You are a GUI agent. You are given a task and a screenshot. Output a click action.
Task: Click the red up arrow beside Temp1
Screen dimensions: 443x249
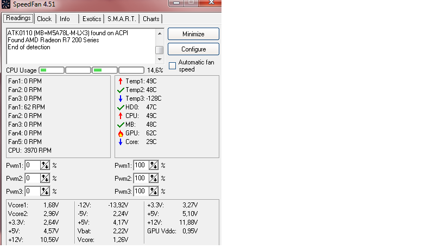pyautogui.click(x=121, y=81)
